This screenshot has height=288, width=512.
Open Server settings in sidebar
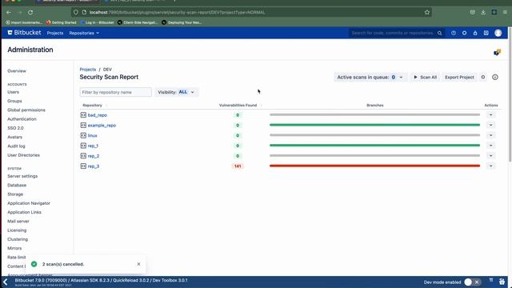22,176
